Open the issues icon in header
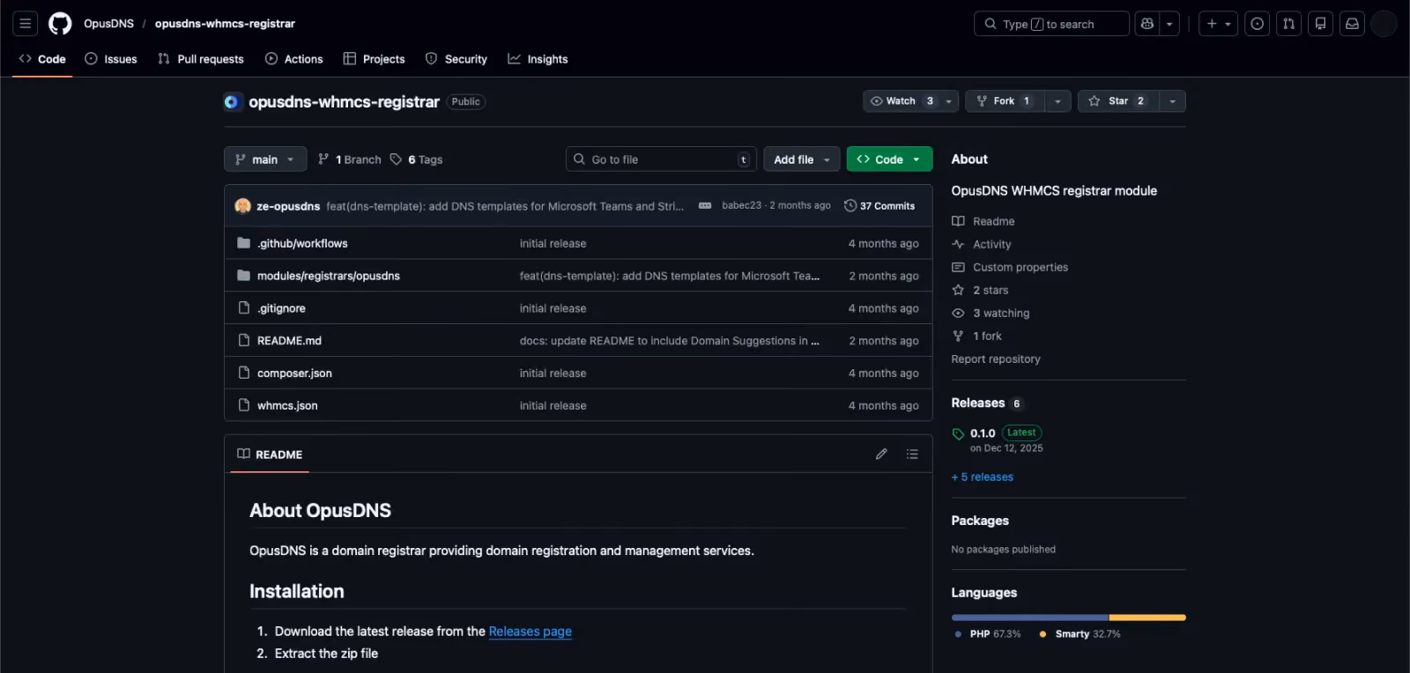 (1258, 24)
